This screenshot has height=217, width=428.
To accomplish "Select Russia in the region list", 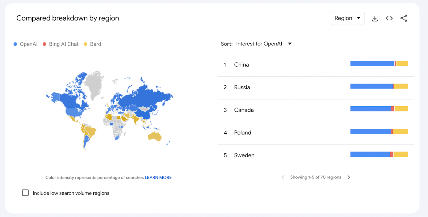I will [242, 87].
